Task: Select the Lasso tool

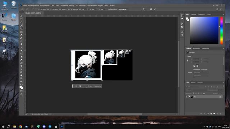Action: click(x=22, y=23)
